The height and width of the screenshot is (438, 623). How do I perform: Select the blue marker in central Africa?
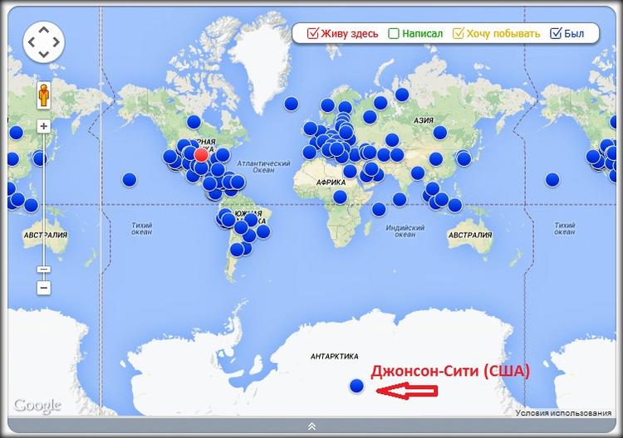[340, 197]
